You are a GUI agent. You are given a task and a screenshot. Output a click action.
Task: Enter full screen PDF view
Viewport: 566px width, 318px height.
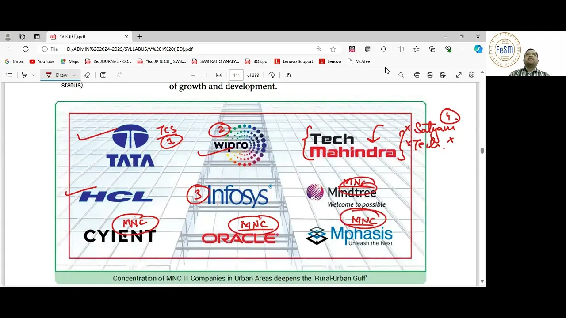click(x=459, y=75)
